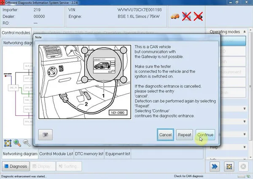Collapse the Operating modes panel
Viewport: 253px width, 179px height.
click(245, 32)
